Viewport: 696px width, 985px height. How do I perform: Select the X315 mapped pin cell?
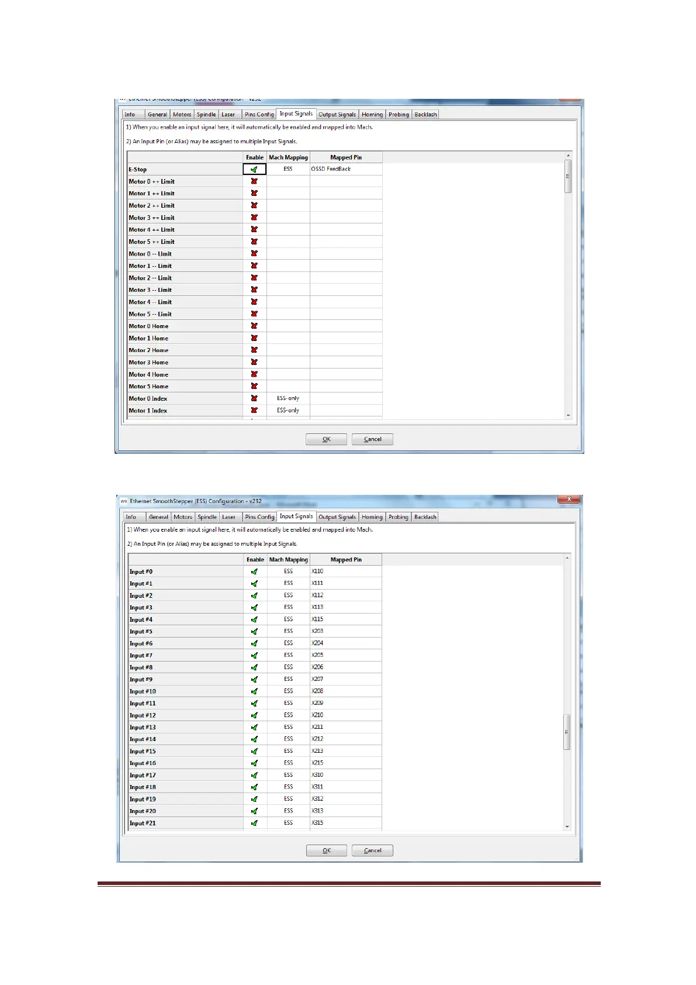[x=346, y=823]
